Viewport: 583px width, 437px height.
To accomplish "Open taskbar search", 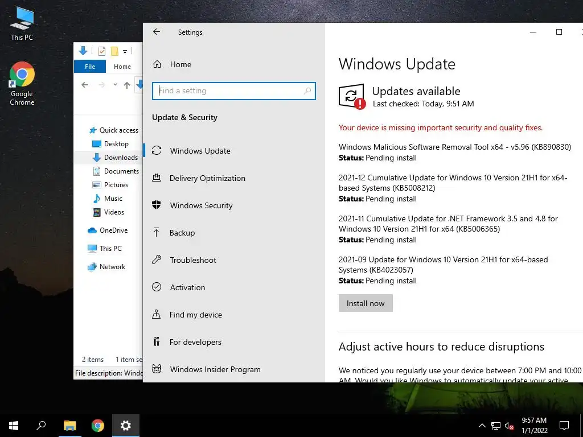I will coord(41,426).
